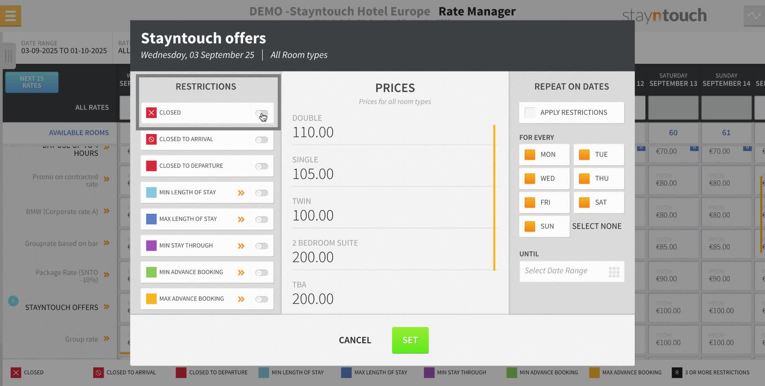Click the prices list orange scrollbar

click(x=494, y=198)
